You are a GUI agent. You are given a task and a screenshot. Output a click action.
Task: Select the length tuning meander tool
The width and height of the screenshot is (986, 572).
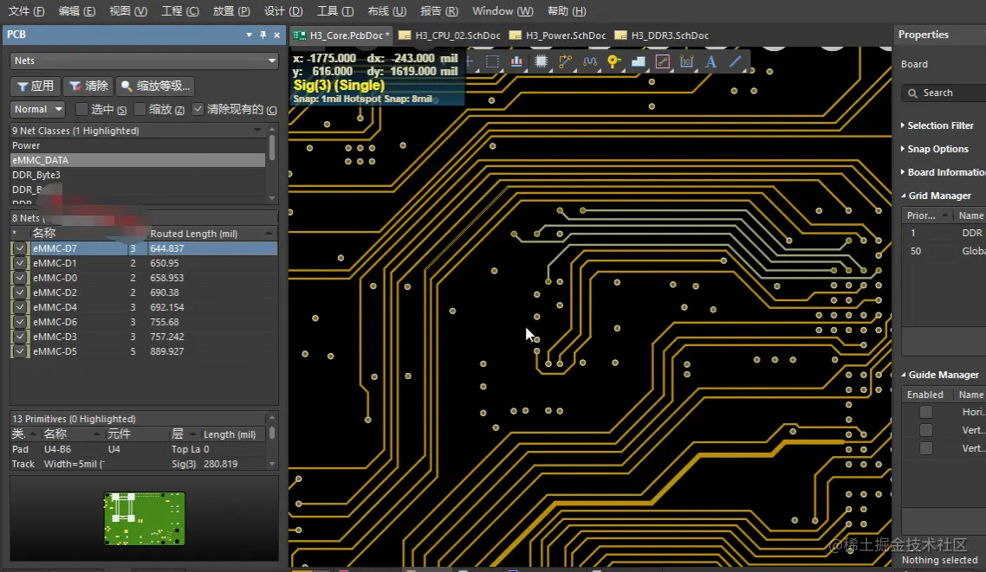tap(590, 61)
